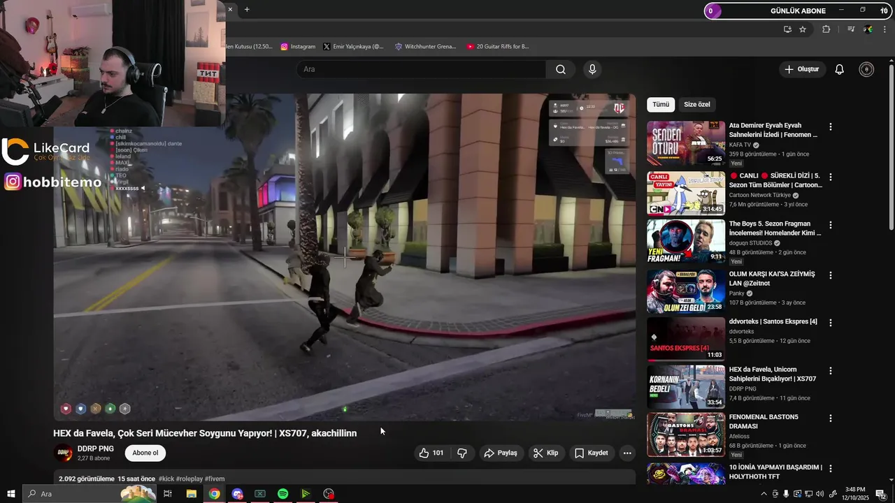
Task: Open Task View in taskbar
Action: click(x=168, y=494)
